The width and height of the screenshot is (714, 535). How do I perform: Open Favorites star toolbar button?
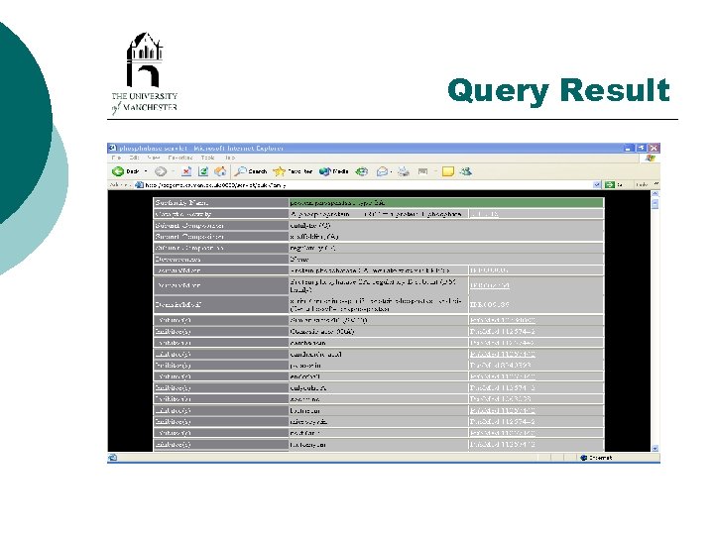(x=293, y=171)
